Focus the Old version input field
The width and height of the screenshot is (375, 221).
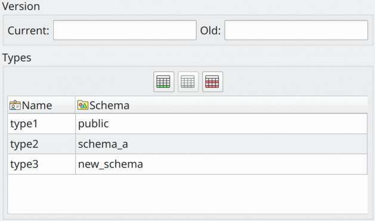click(x=296, y=30)
